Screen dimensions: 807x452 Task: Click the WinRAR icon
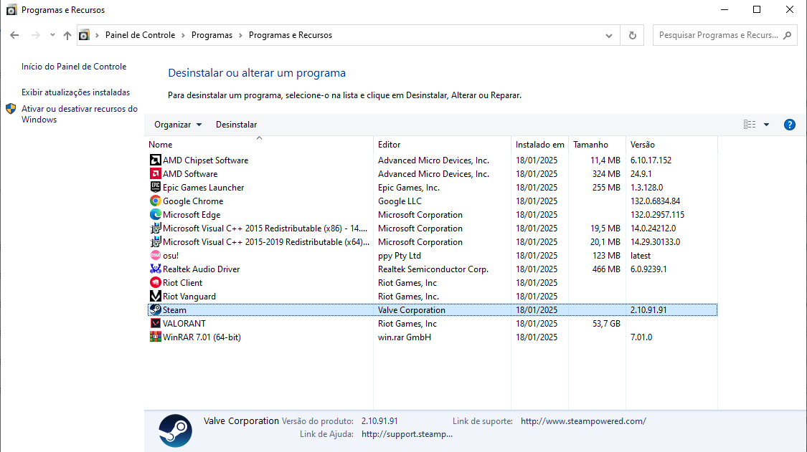[x=156, y=337]
